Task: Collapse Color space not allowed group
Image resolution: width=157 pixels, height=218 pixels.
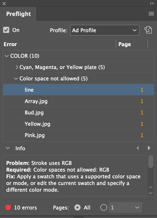Action: [16, 79]
